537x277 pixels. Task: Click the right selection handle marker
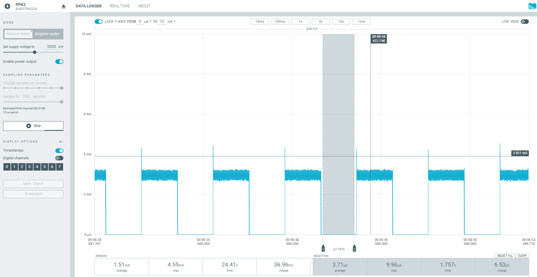click(354, 249)
